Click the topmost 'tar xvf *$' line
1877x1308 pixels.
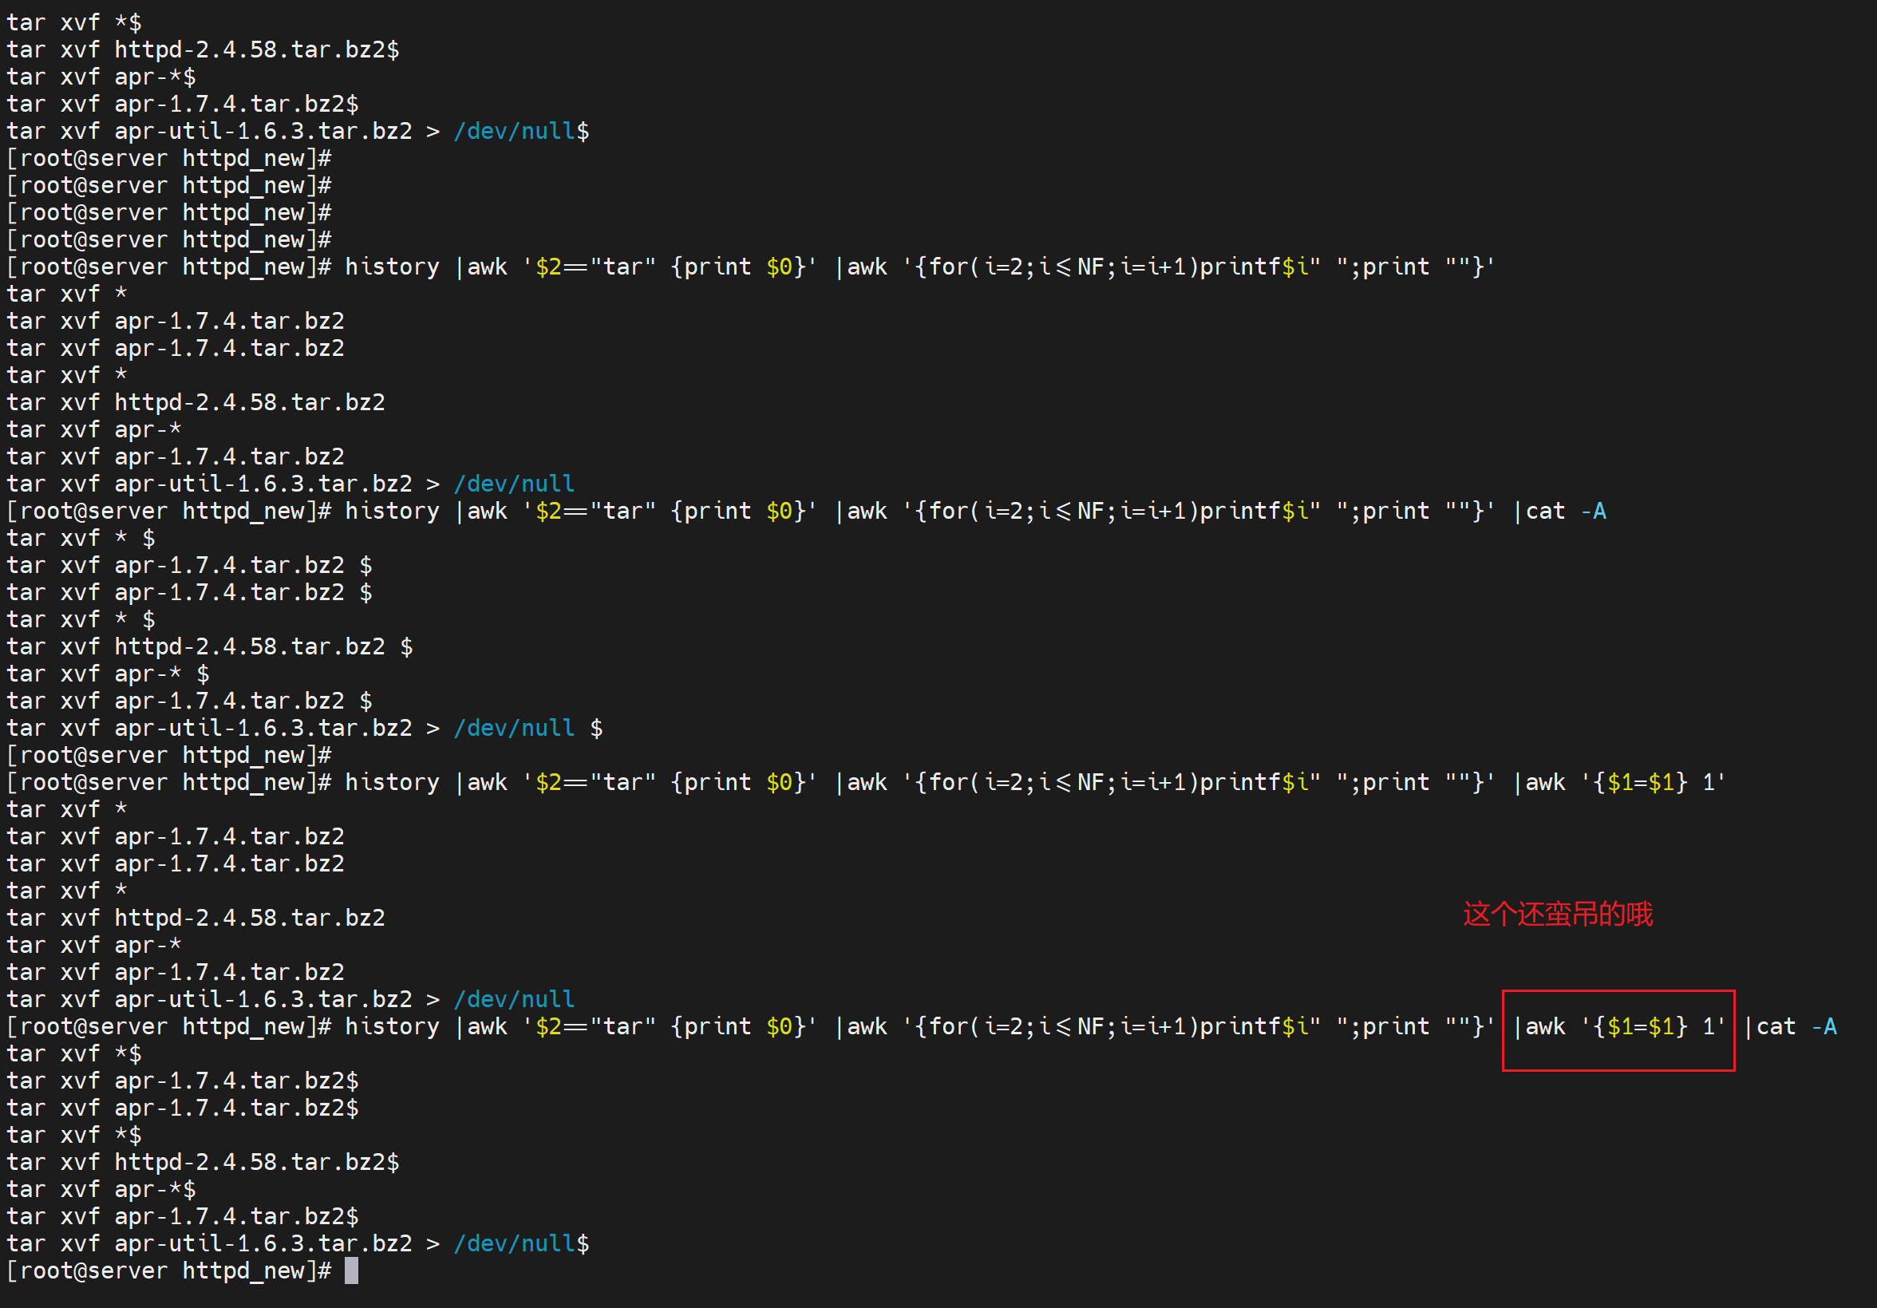click(x=73, y=23)
